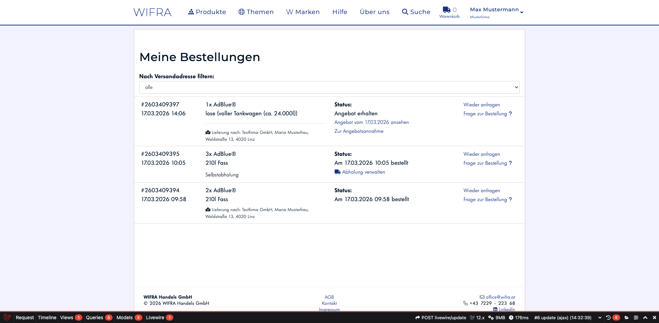Click the Themen globe icon

[x=241, y=11]
